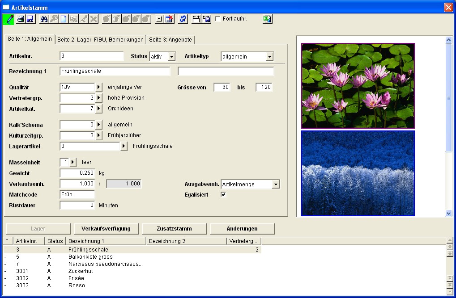Focus the bis field showing 120

point(264,87)
